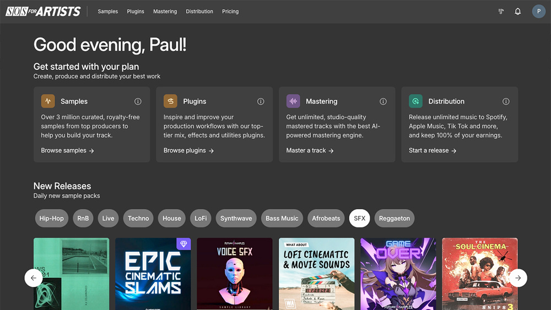551x310 pixels.
Task: Open the Pricing page from navbar
Action: pos(230,12)
